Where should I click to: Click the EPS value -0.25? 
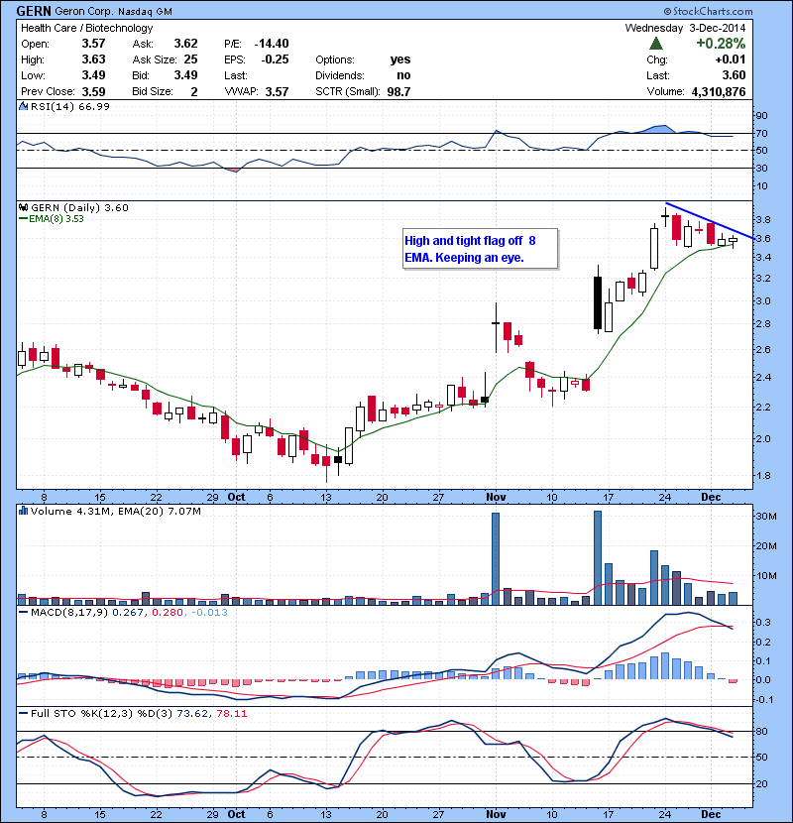point(275,59)
